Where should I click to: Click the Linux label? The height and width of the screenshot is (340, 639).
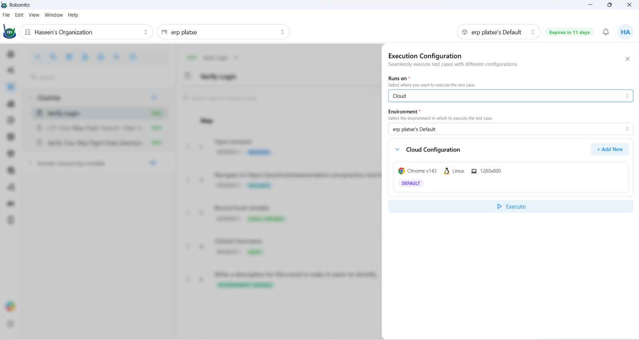(458, 171)
